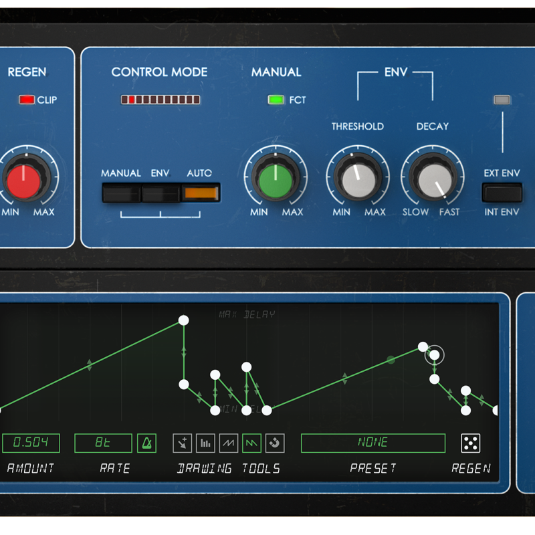The height and width of the screenshot is (535, 535).
Task: Click the grey LED above EXT ENV
Action: (502, 100)
